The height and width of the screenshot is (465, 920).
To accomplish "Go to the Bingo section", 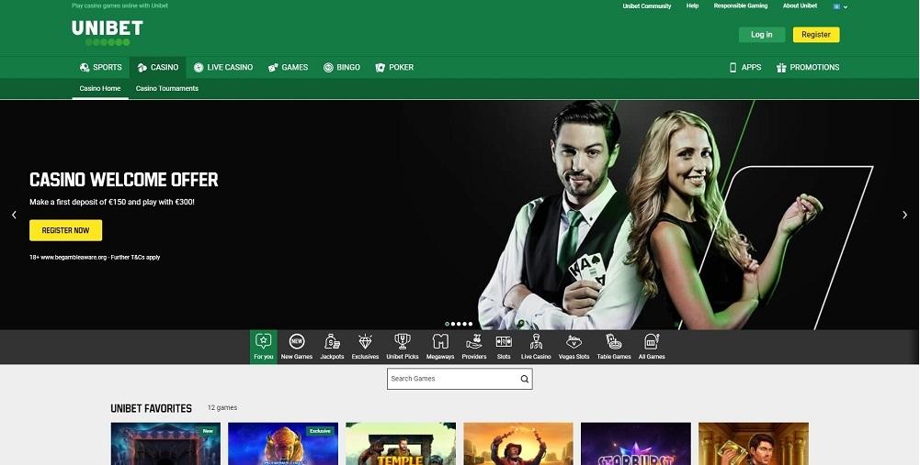I will [342, 67].
